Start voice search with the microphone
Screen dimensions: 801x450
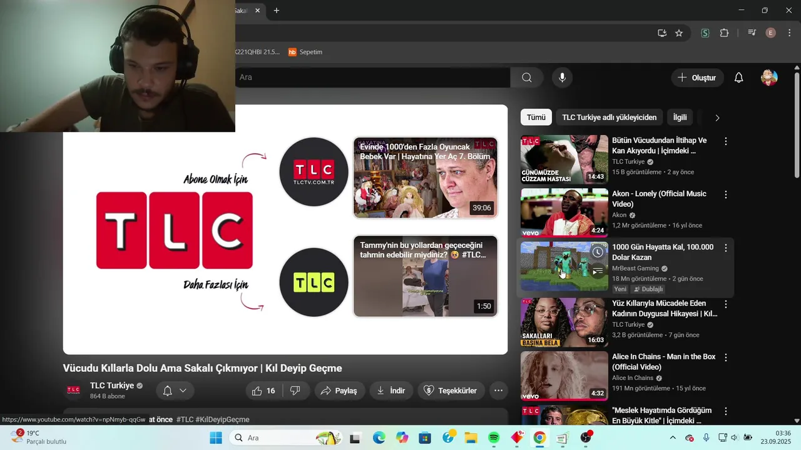[x=562, y=77]
